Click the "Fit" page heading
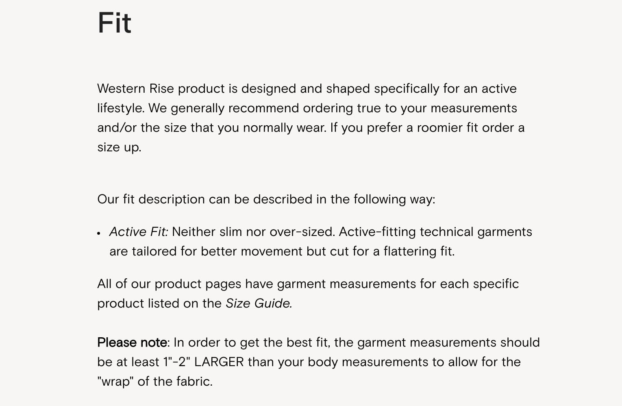The image size is (622, 406). pyautogui.click(x=114, y=23)
